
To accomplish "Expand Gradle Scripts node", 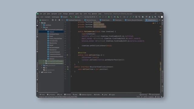I will [x=40, y=72].
